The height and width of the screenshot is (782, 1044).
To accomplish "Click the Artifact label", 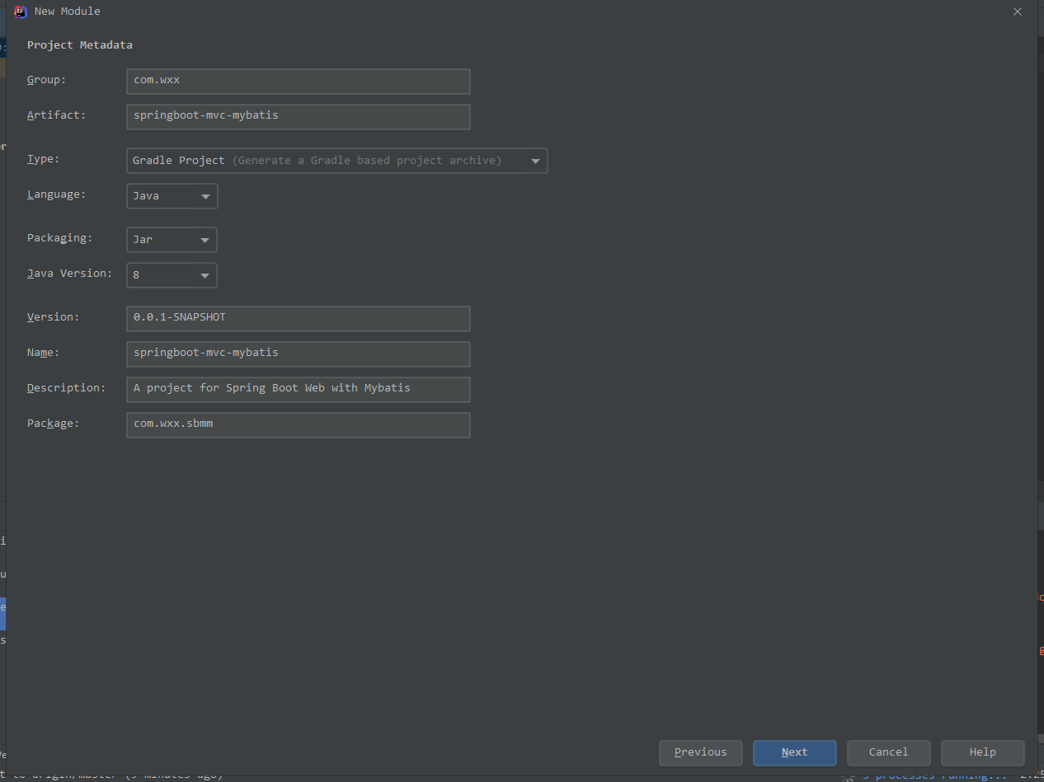I will [56, 115].
